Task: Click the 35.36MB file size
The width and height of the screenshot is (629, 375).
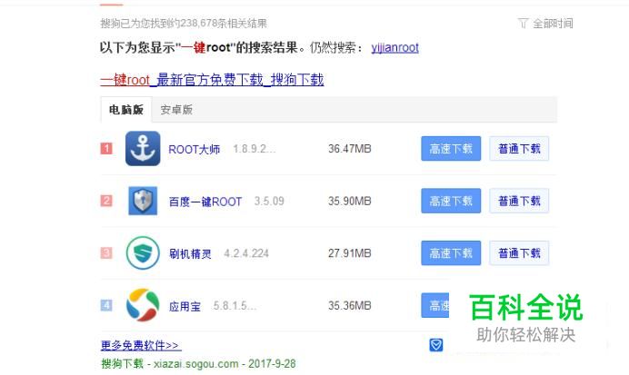Action: coord(350,306)
